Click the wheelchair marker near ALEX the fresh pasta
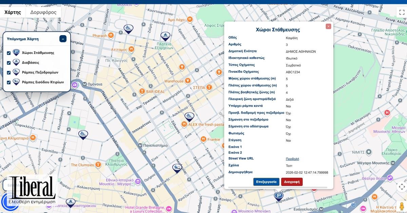Screen dimensions: 407x213 tap(189, 117)
